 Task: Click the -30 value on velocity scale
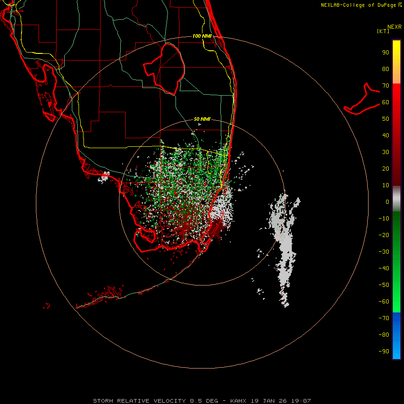(x=384, y=252)
